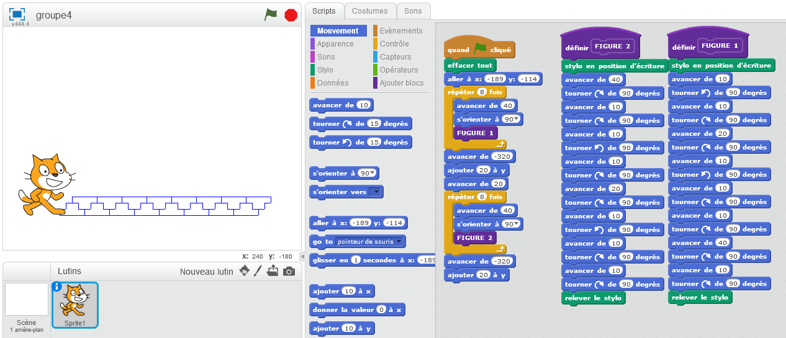Expand the pointeur de souris dropdown in go to
This screenshot has width=786, height=338.
click(x=399, y=241)
